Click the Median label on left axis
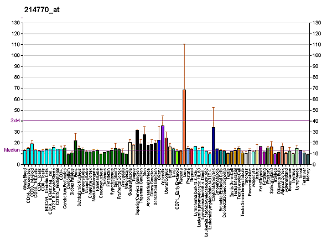Viewport: 332px width, 240px height. pos(12,150)
